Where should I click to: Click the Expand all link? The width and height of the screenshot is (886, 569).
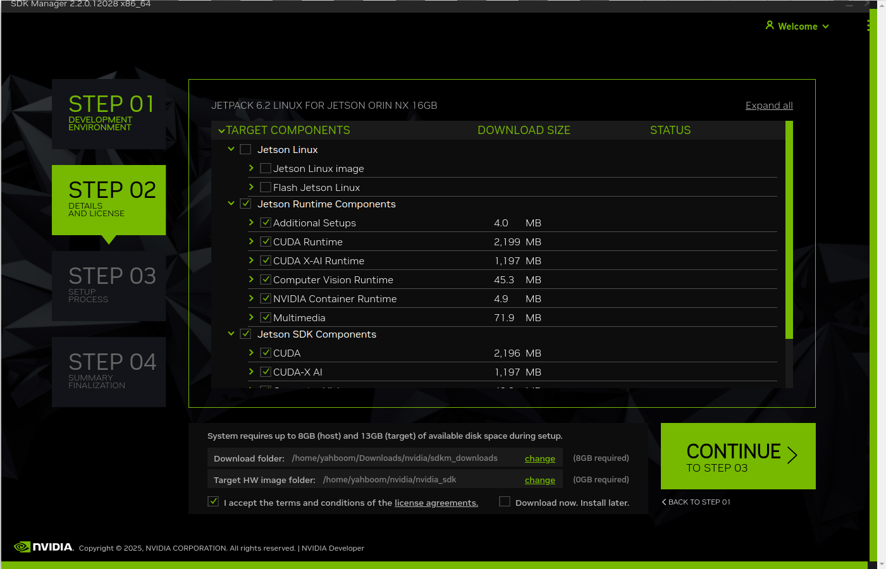(768, 106)
